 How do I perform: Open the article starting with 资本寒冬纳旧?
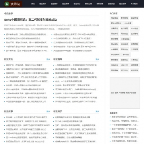pyautogui.click(x=27, y=35)
